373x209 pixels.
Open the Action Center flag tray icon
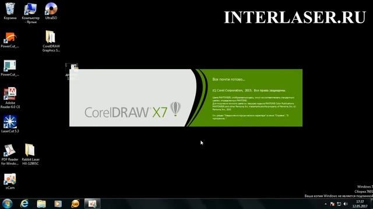tap(332, 204)
